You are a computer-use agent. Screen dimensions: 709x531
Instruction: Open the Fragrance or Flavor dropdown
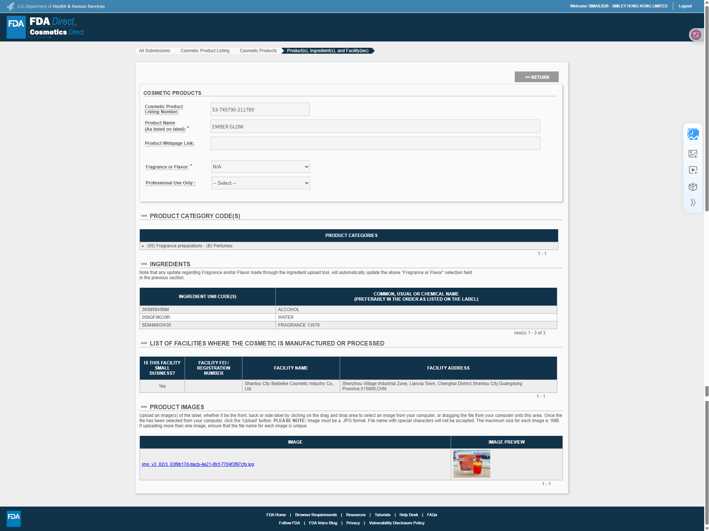pos(261,167)
